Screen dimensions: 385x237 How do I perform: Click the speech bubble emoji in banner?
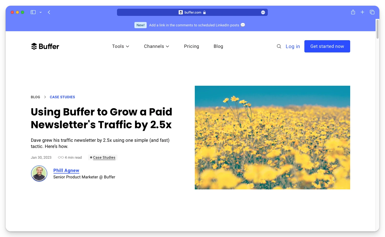(243, 25)
